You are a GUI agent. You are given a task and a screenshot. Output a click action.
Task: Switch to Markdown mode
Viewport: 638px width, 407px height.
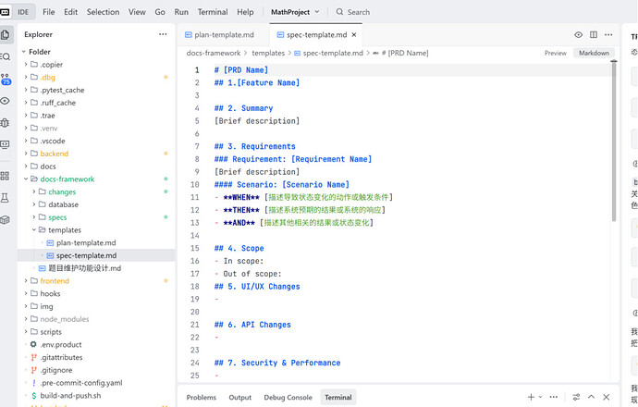click(594, 53)
